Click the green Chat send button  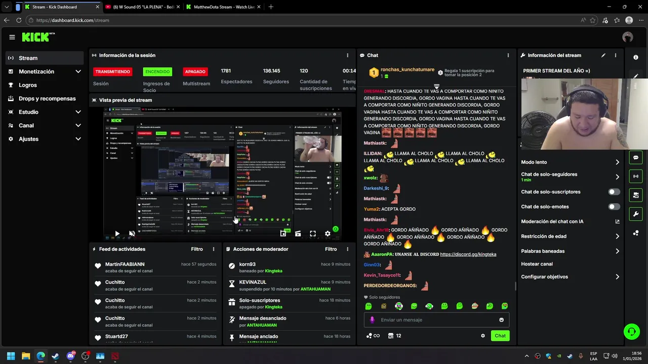pyautogui.click(x=500, y=336)
